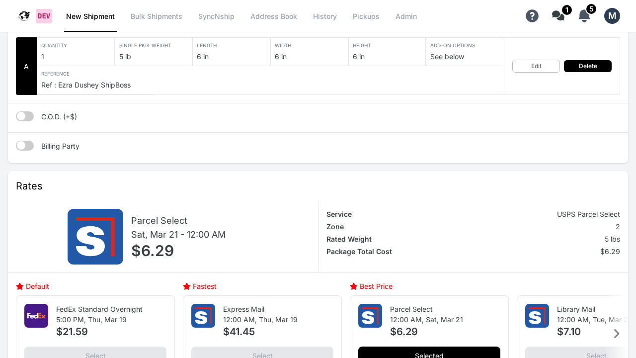Click the DEV badge
Screen dimensions: 636x358
pyautogui.click(x=43, y=16)
